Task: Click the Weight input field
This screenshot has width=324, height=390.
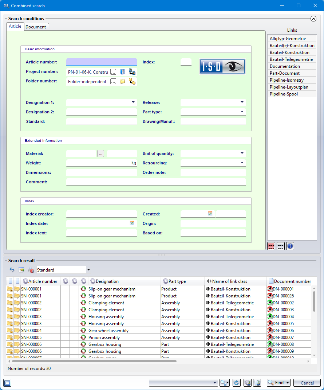Action: pos(102,163)
